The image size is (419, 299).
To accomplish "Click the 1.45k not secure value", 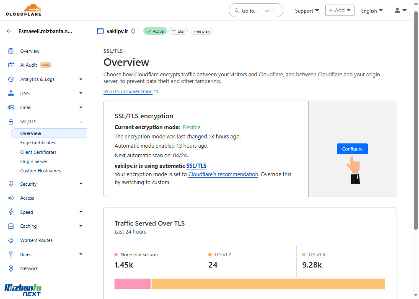I will point(124,265).
